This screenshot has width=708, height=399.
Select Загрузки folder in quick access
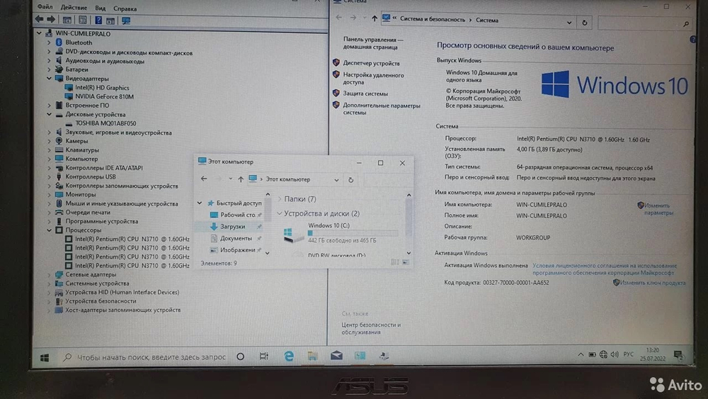[232, 226]
